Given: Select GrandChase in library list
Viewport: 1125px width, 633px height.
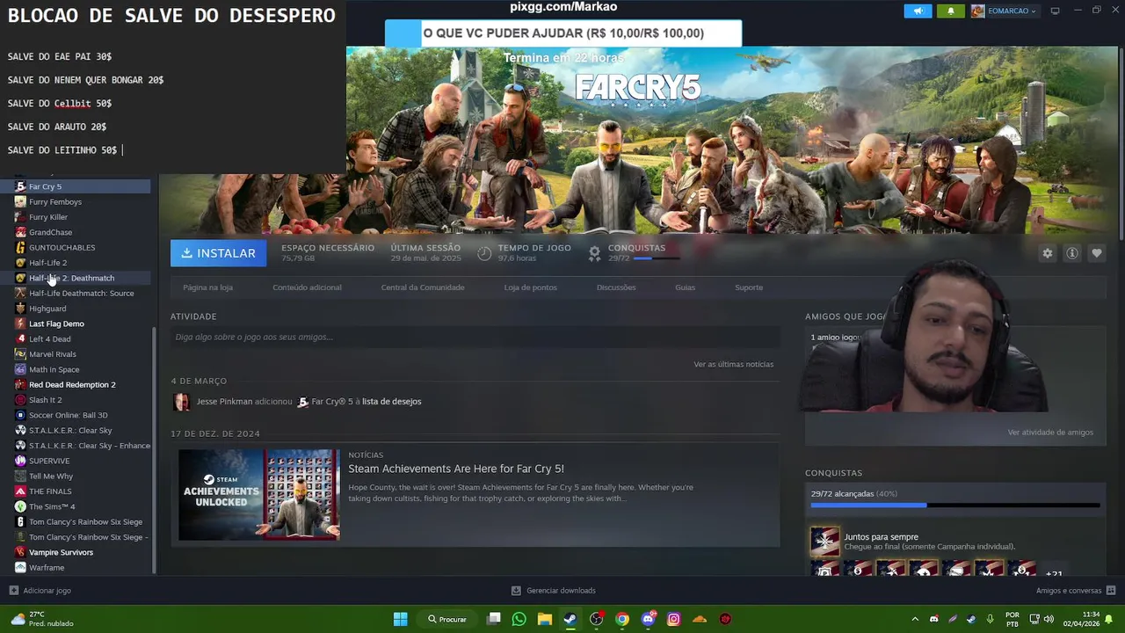Looking at the screenshot, I should pos(76,233).
